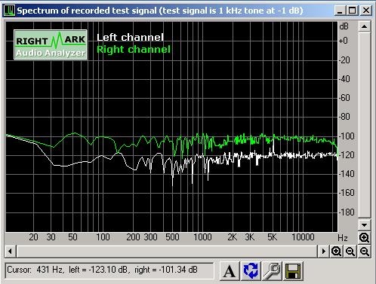This screenshot has height=284, width=376.
Task: Click the zoom-out magnifier adjacent to the horizontal zoom-in
Action: [x=350, y=251]
